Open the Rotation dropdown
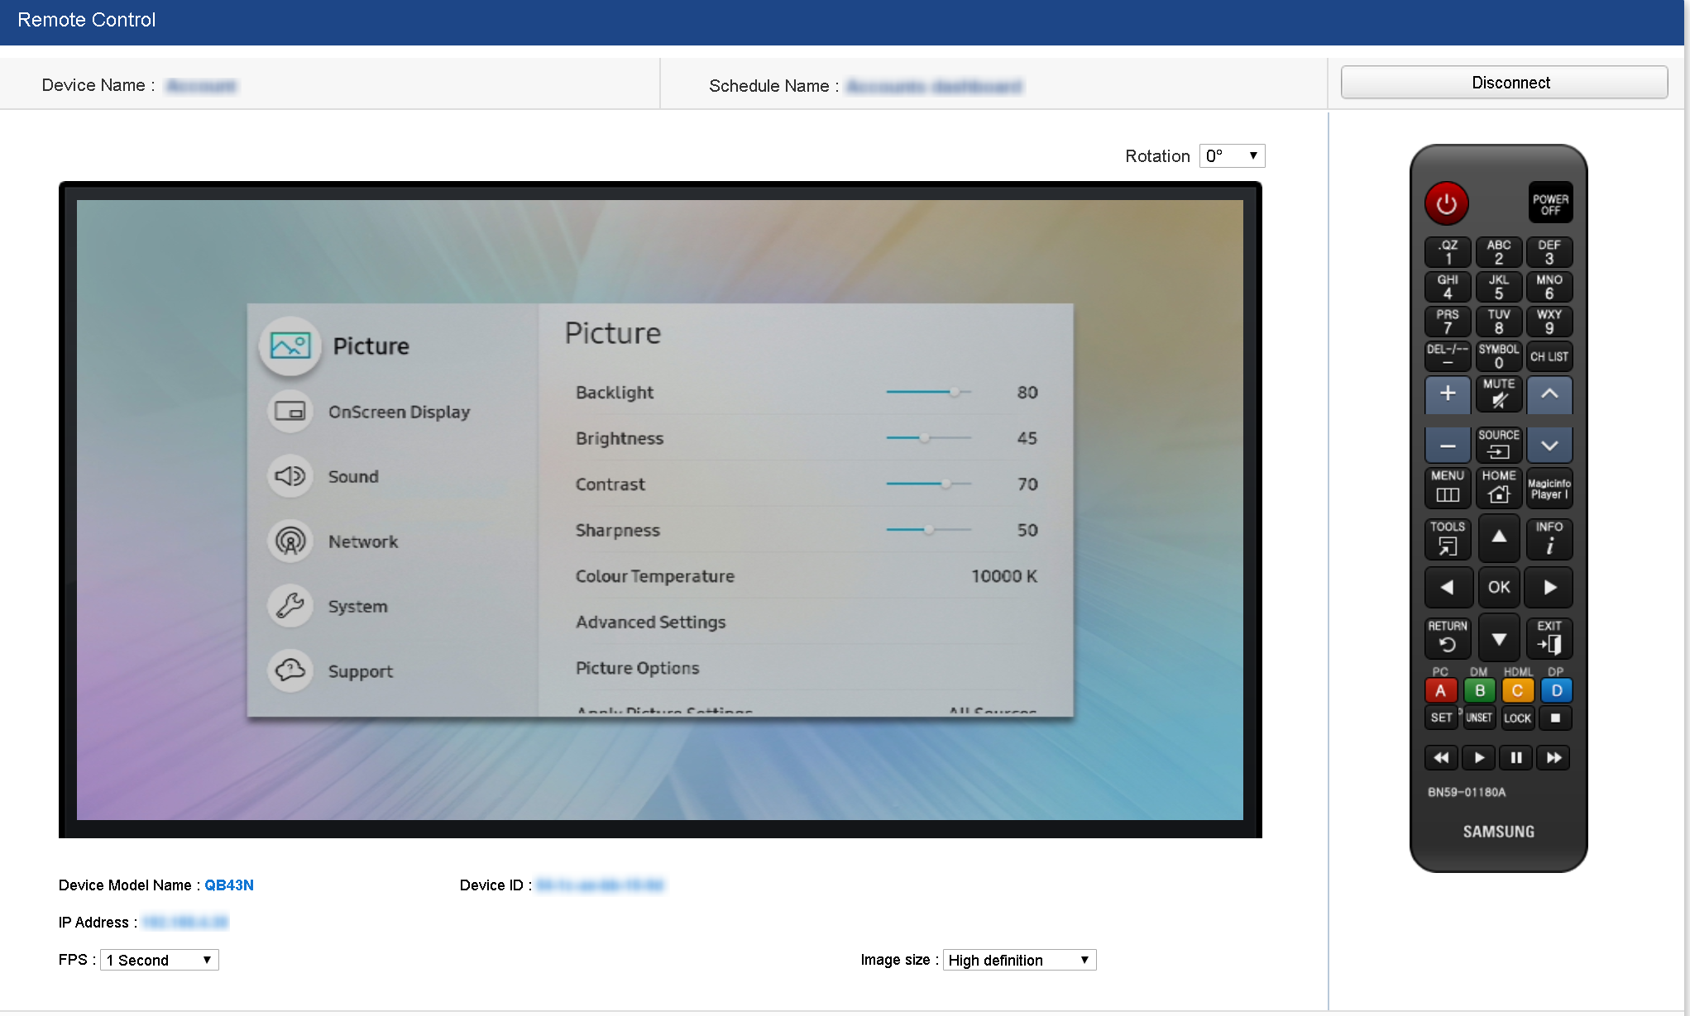Image resolution: width=1690 pixels, height=1016 pixels. point(1231,156)
